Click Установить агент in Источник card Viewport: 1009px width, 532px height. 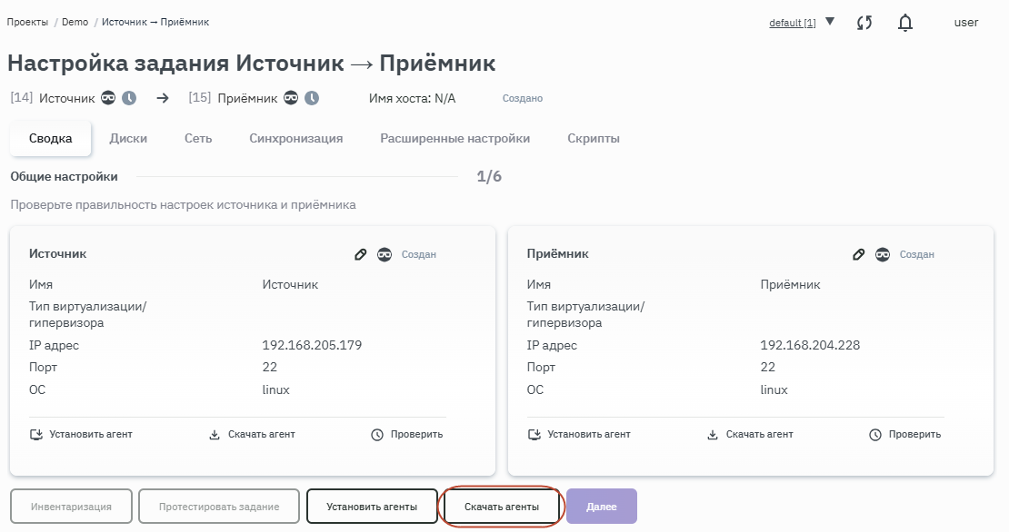81,435
